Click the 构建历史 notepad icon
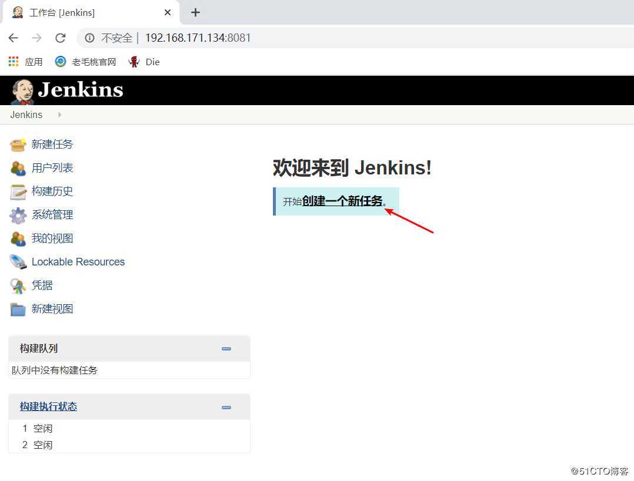This screenshot has width=634, height=481. 18,192
